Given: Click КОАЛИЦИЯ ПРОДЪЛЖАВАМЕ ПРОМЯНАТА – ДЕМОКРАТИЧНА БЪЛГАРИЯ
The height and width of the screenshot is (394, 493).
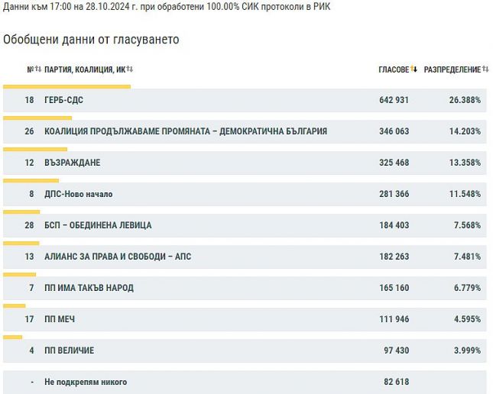Looking at the screenshot, I should click(186, 131).
